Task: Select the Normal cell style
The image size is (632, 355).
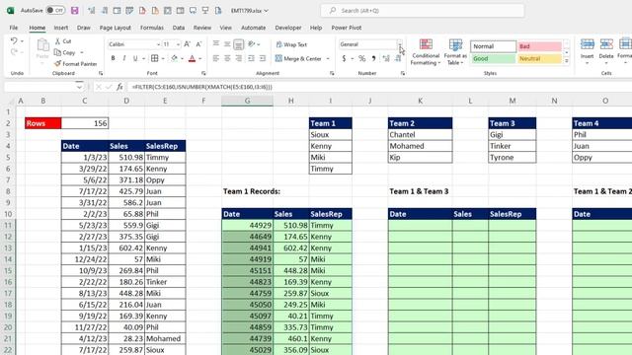Action: [x=493, y=46]
